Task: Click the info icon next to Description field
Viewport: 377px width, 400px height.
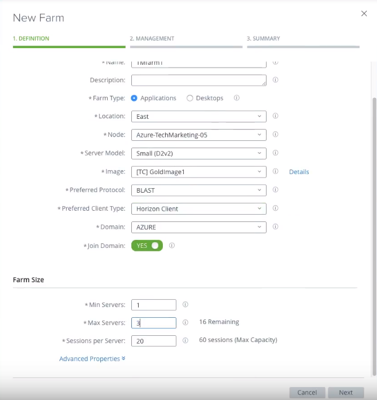Action: [x=275, y=80]
